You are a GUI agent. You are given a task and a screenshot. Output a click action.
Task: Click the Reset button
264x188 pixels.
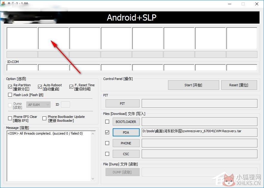click(x=239, y=85)
